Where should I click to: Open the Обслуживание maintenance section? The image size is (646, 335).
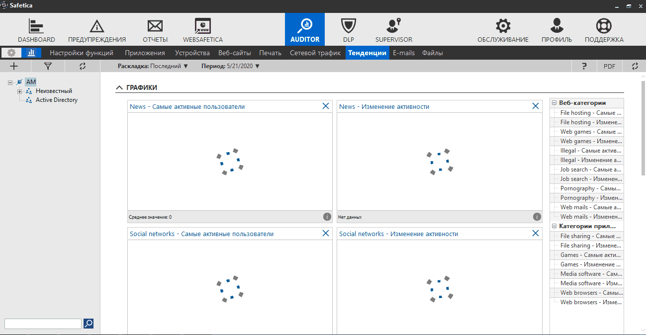coord(503,30)
